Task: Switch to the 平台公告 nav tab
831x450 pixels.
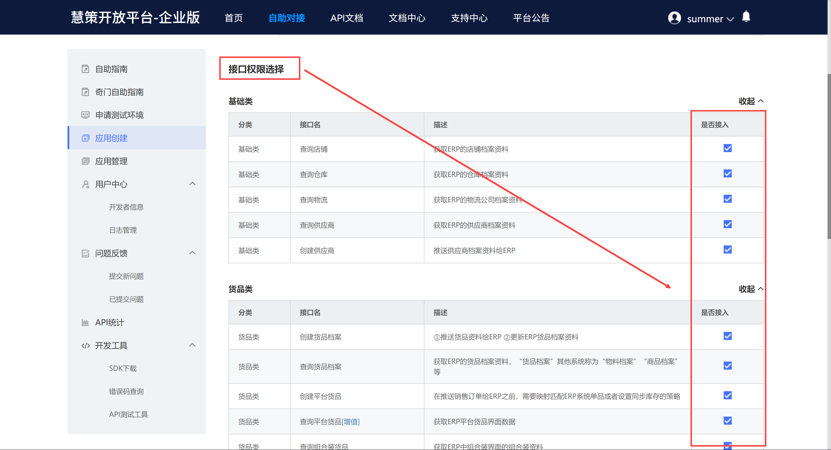Action: point(531,18)
